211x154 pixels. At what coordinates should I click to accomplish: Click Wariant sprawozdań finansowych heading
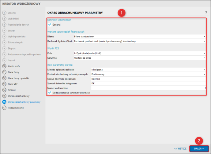[x=66, y=32]
